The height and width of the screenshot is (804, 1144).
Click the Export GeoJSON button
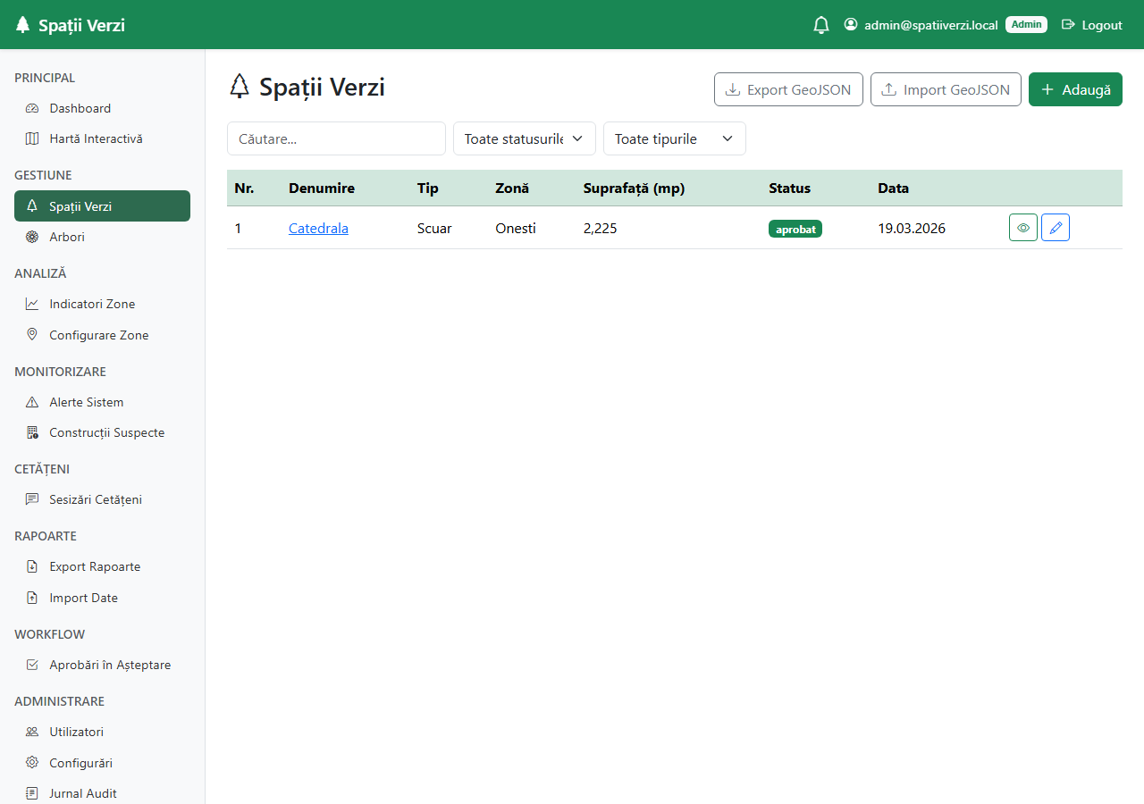coord(788,89)
